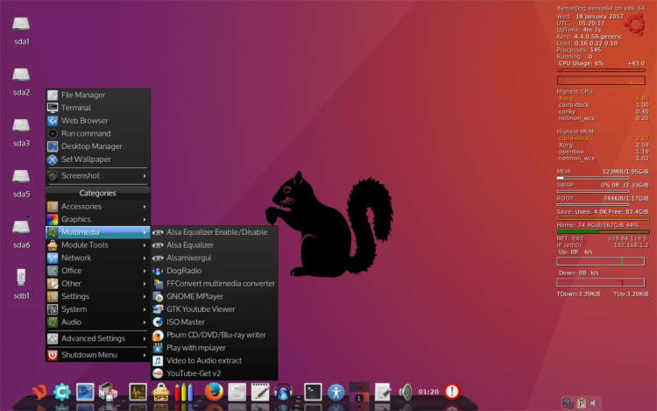Screen dimensions: 657x411
Task: Click the gear settings icon in dock
Action: [62, 393]
